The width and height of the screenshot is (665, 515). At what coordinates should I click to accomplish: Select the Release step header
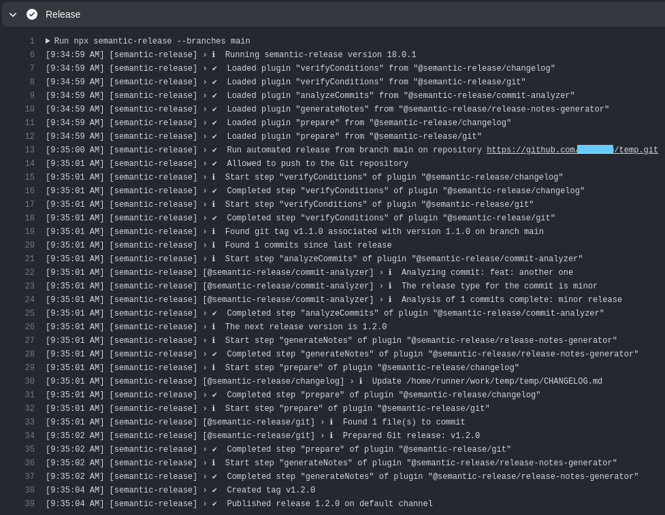pos(63,14)
